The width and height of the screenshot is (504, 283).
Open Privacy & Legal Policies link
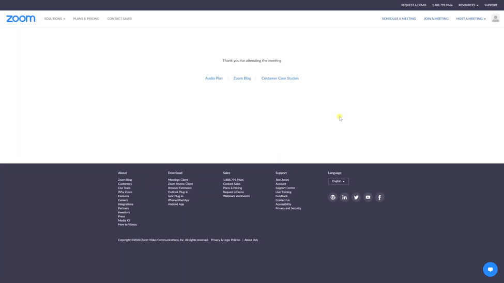click(226, 240)
